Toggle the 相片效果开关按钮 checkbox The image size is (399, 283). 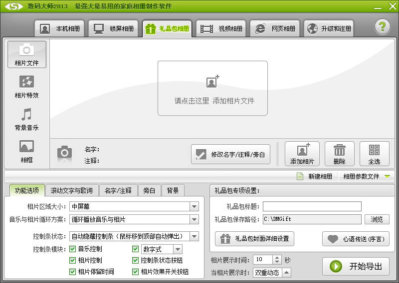[x=135, y=272]
